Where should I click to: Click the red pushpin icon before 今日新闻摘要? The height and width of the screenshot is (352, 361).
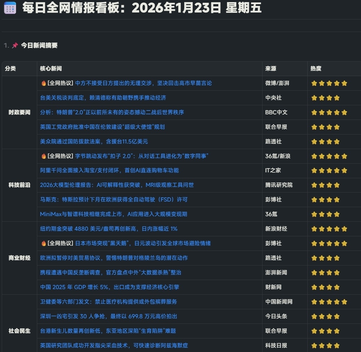pos(15,45)
